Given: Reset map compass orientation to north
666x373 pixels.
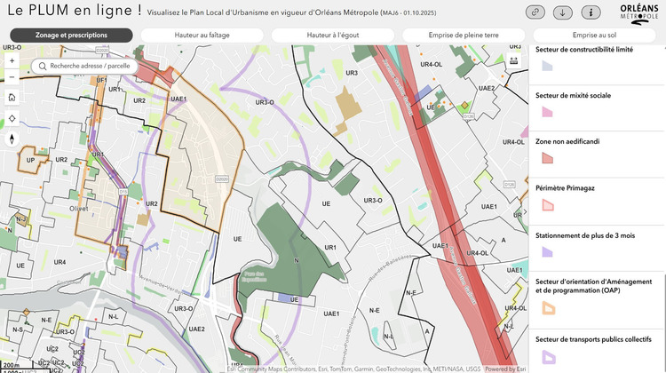Looking at the screenshot, I should [x=12, y=139].
